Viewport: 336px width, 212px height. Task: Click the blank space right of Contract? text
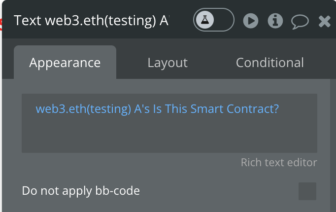298,109
